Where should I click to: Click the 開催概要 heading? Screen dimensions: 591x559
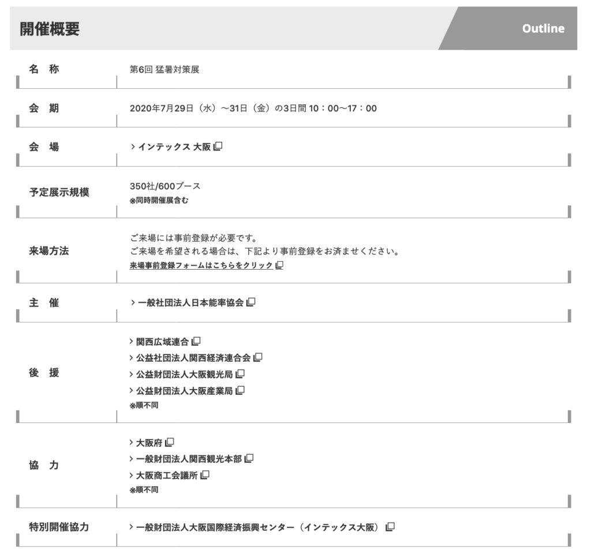[50, 29]
